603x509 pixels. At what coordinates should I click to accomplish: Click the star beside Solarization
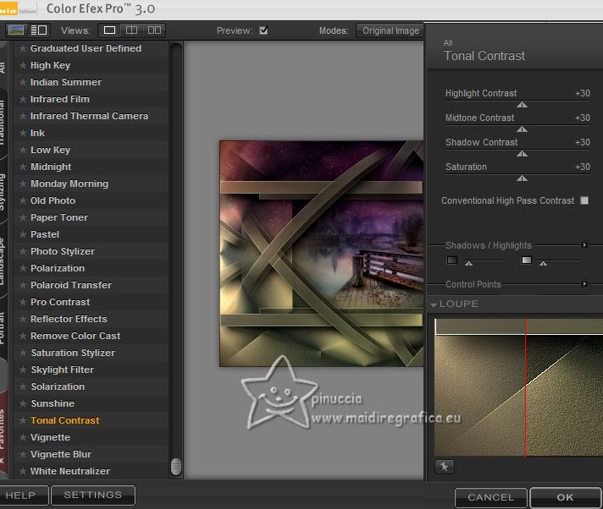pyautogui.click(x=23, y=386)
